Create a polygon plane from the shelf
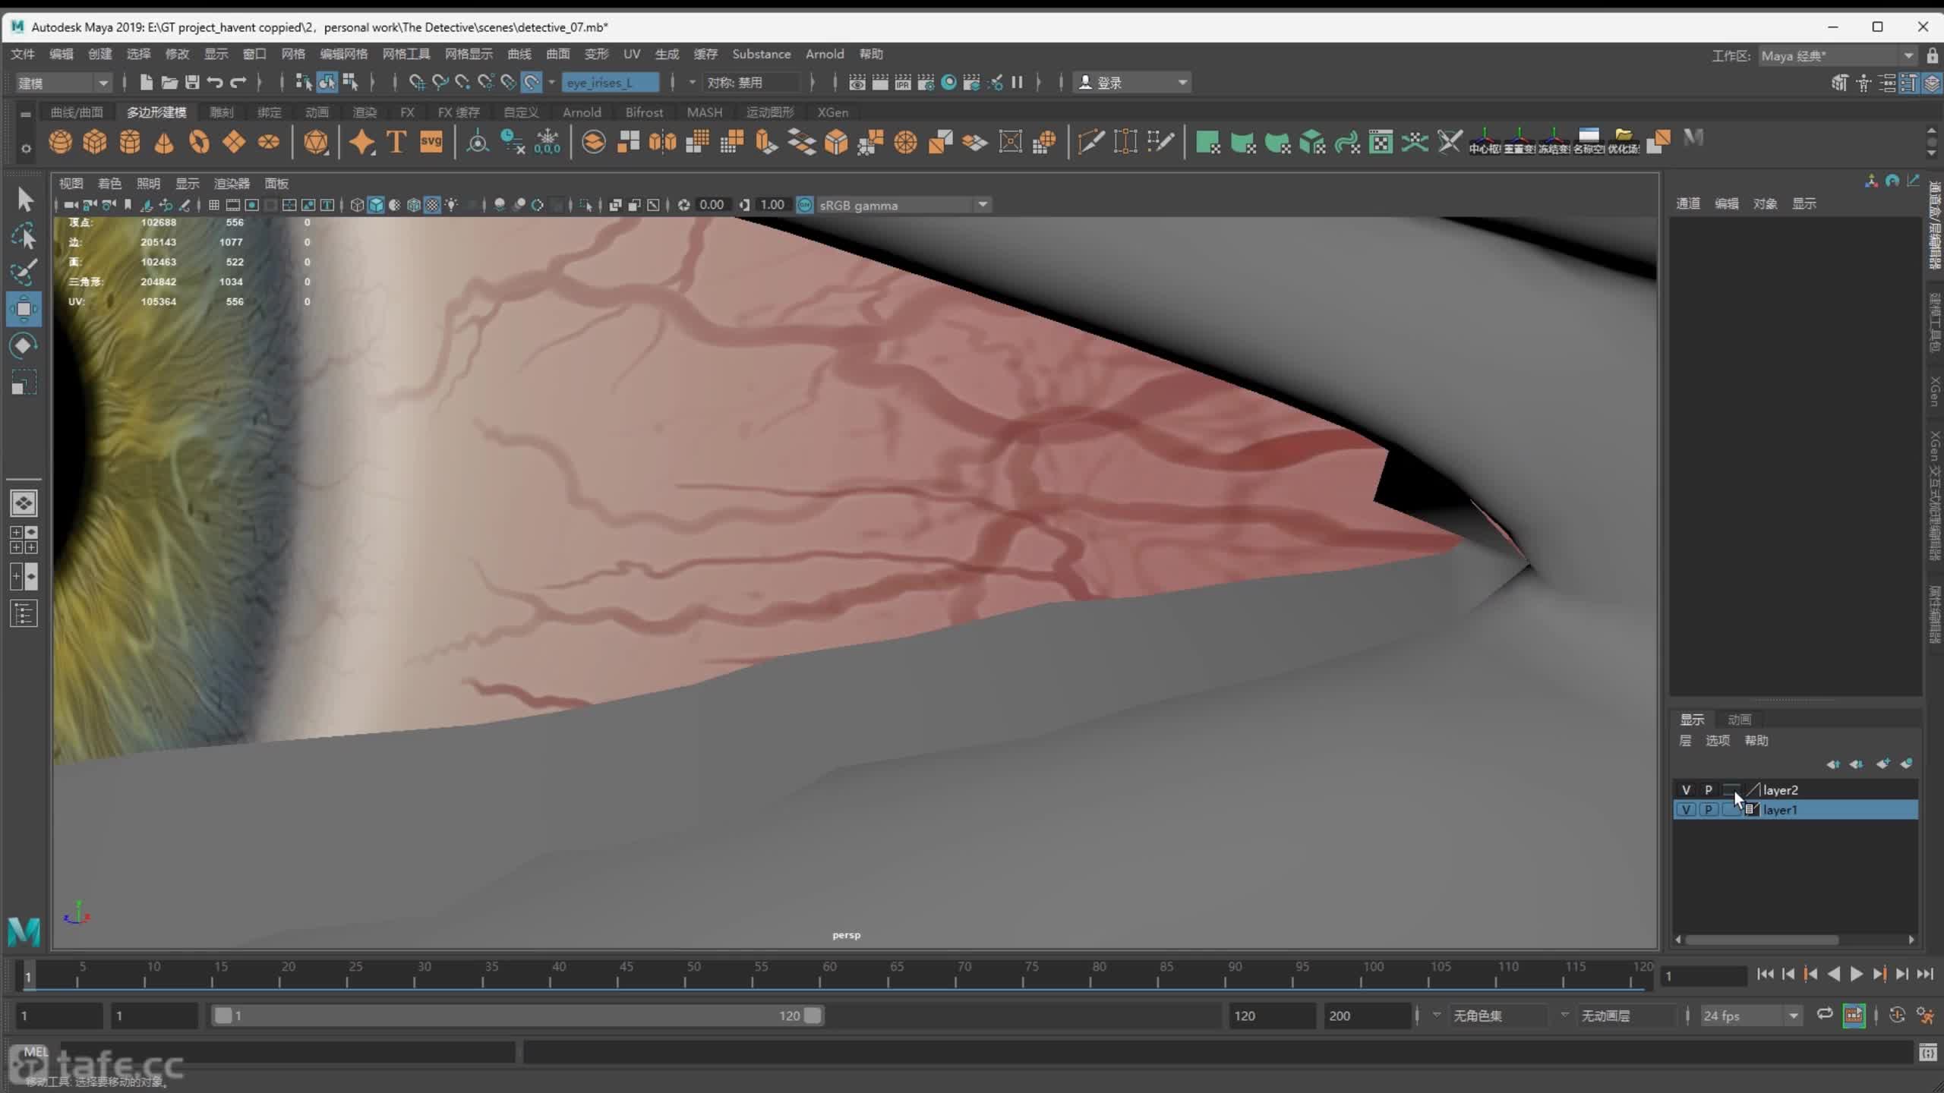The width and height of the screenshot is (1944, 1093). point(234,142)
